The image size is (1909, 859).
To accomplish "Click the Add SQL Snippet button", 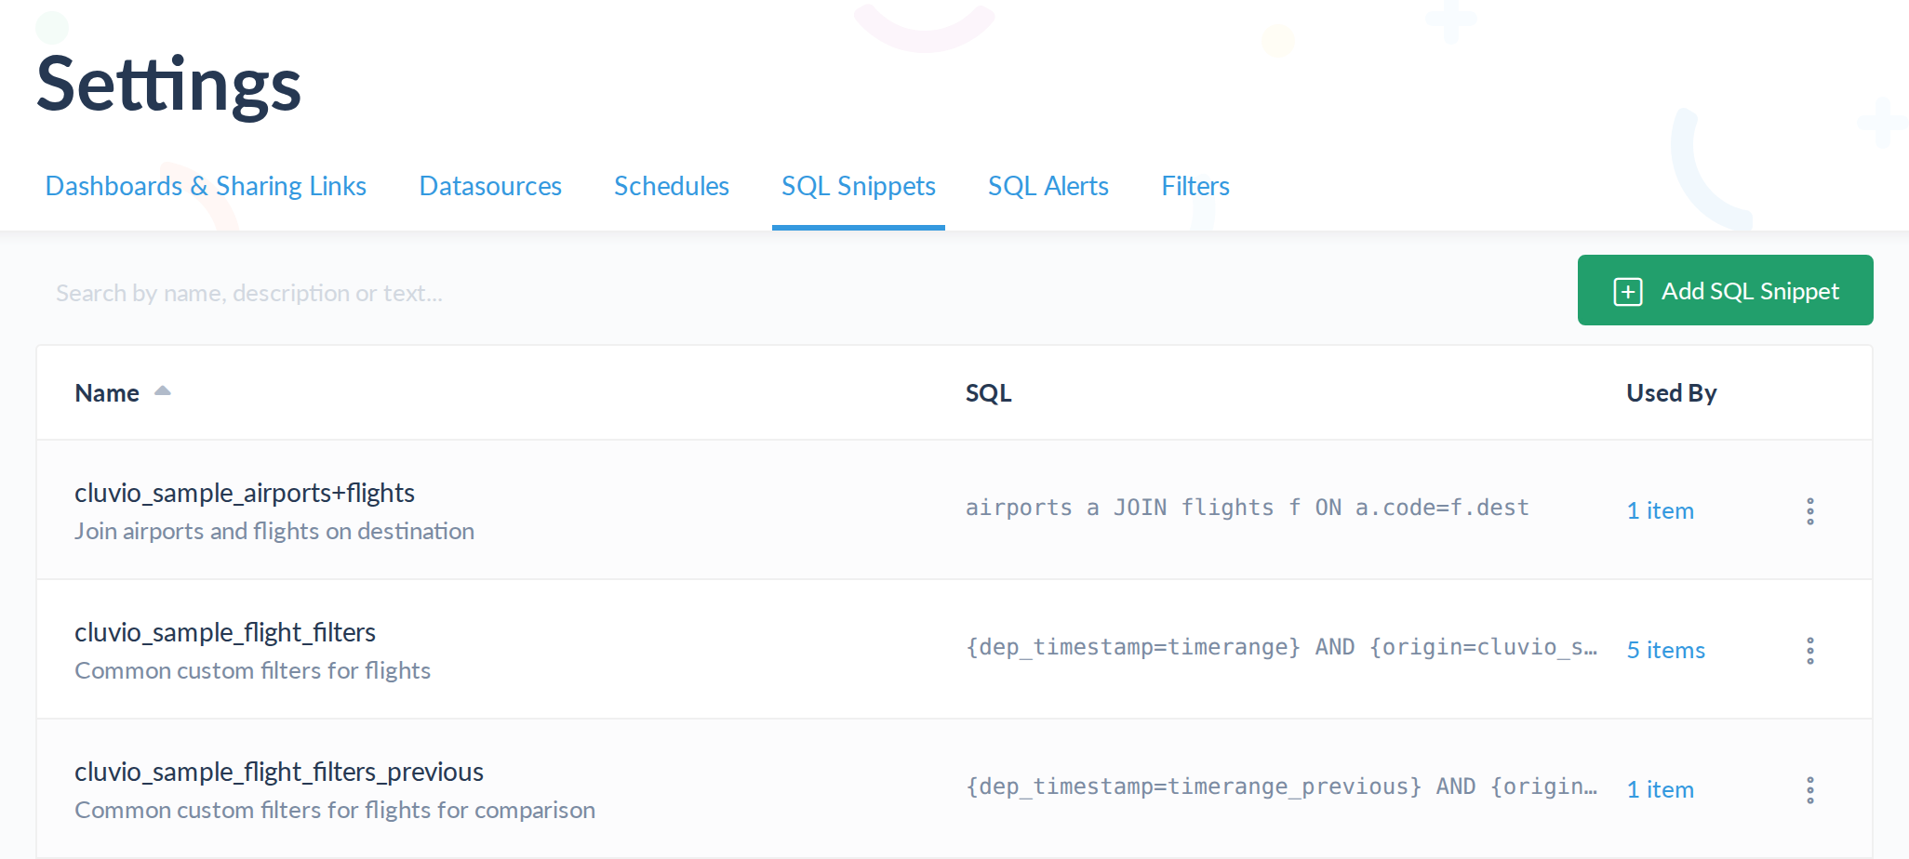I will point(1725,290).
